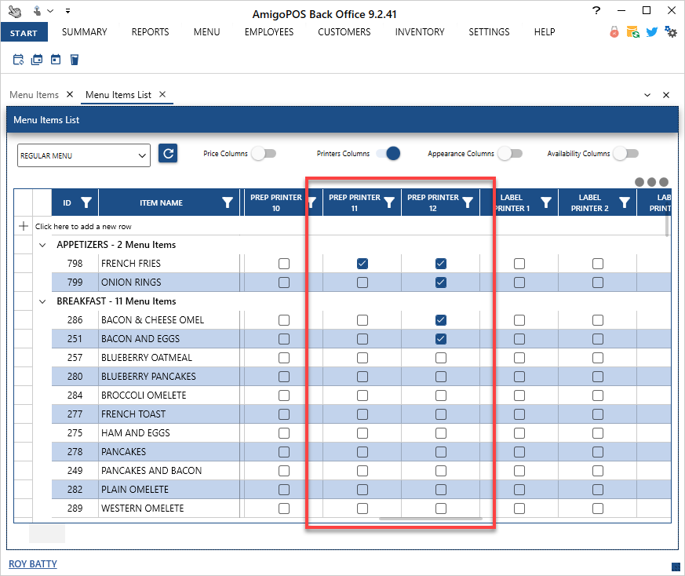The width and height of the screenshot is (685, 576).
Task: Uncheck Prep Printer 11 for French Fries
Action: tap(362, 264)
